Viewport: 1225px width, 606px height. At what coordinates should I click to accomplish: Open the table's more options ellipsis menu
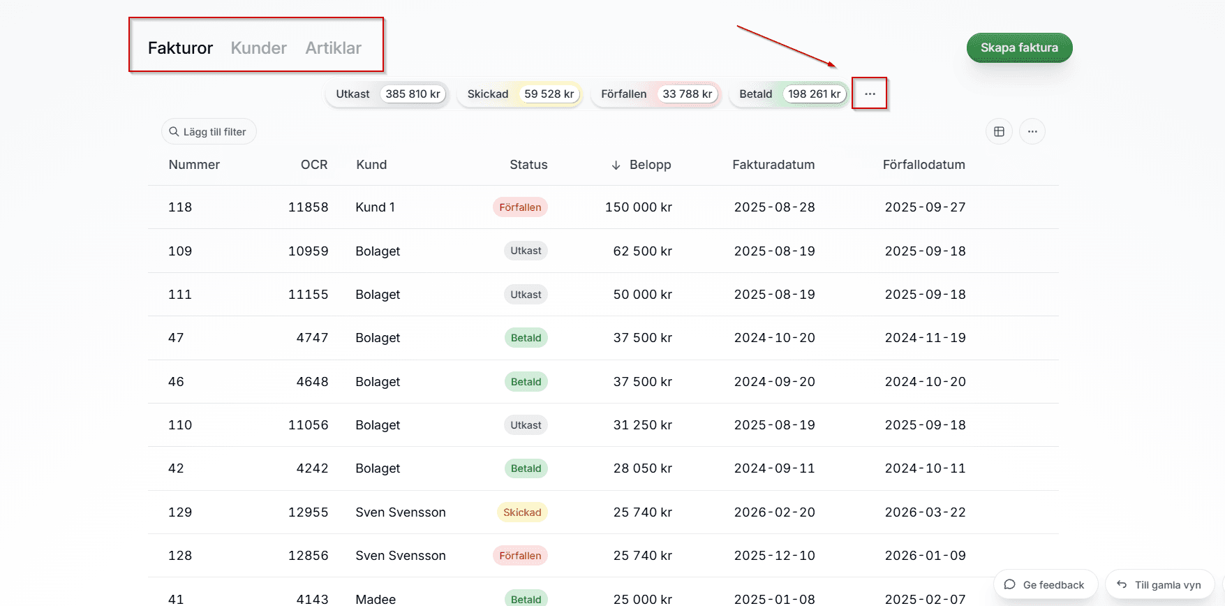tap(1032, 131)
